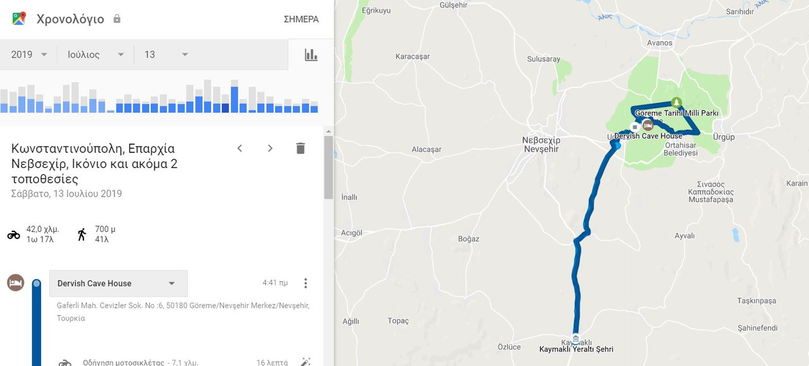The image size is (809, 366).
Task: Click the Dervish Cave House map marker
Action: (x=648, y=126)
